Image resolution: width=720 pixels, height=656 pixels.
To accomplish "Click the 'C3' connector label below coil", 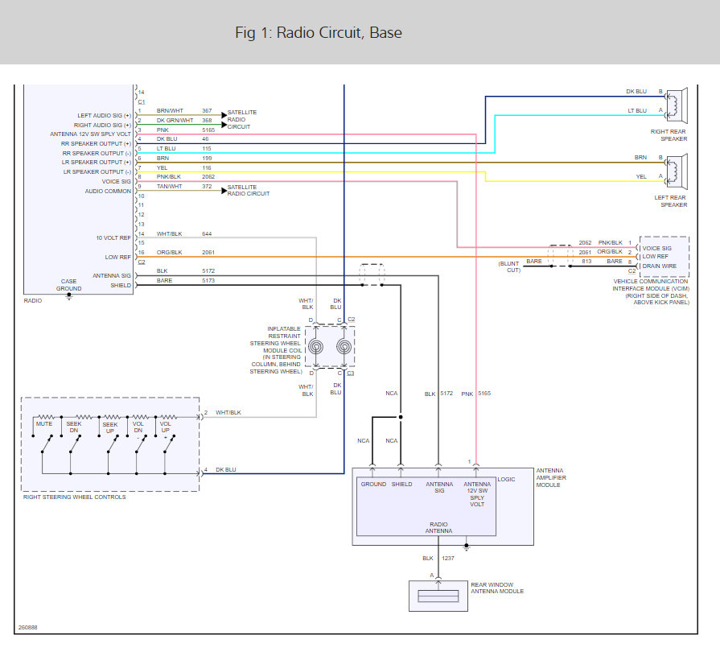I will tap(351, 373).
